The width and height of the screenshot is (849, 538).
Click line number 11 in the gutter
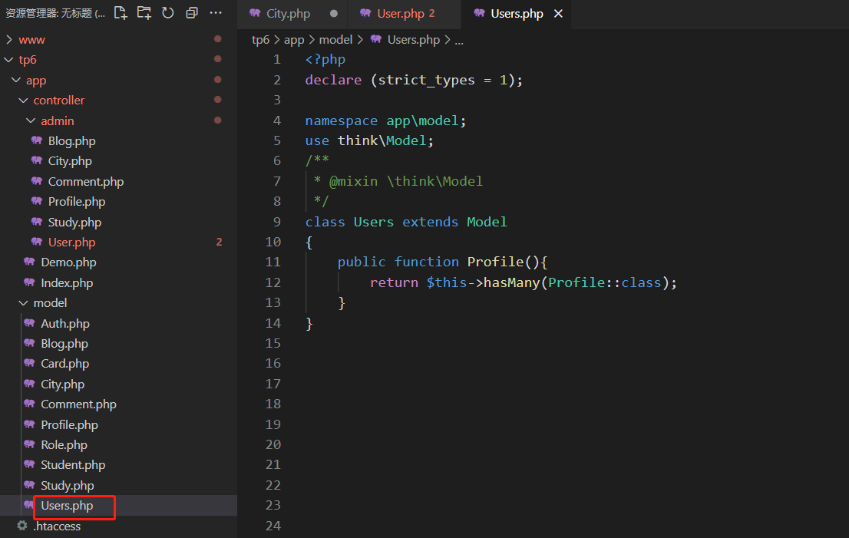(273, 262)
